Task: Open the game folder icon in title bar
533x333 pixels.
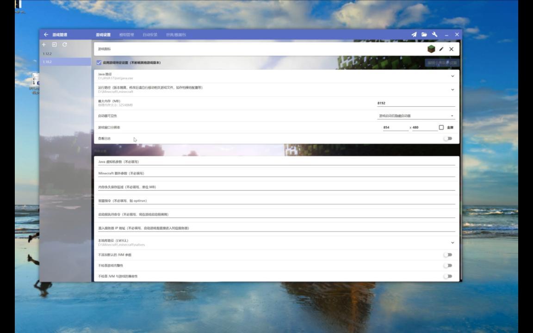Action: [424, 35]
